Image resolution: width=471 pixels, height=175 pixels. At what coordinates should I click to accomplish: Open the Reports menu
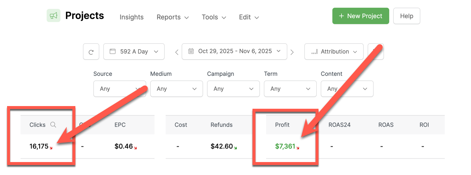tap(173, 17)
